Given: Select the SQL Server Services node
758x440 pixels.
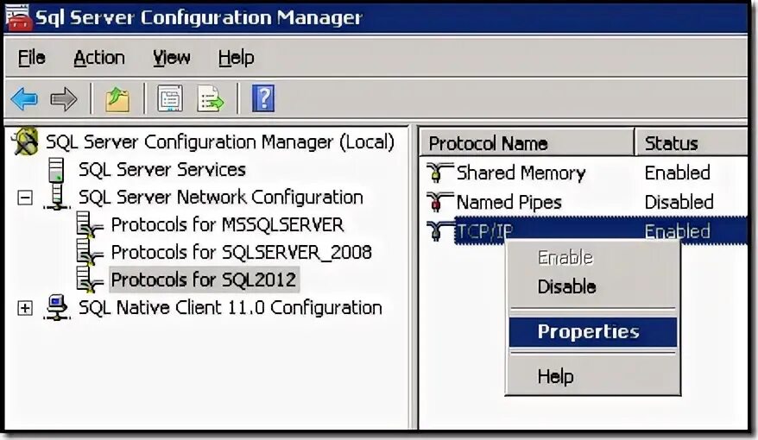Looking at the screenshot, I should [162, 169].
